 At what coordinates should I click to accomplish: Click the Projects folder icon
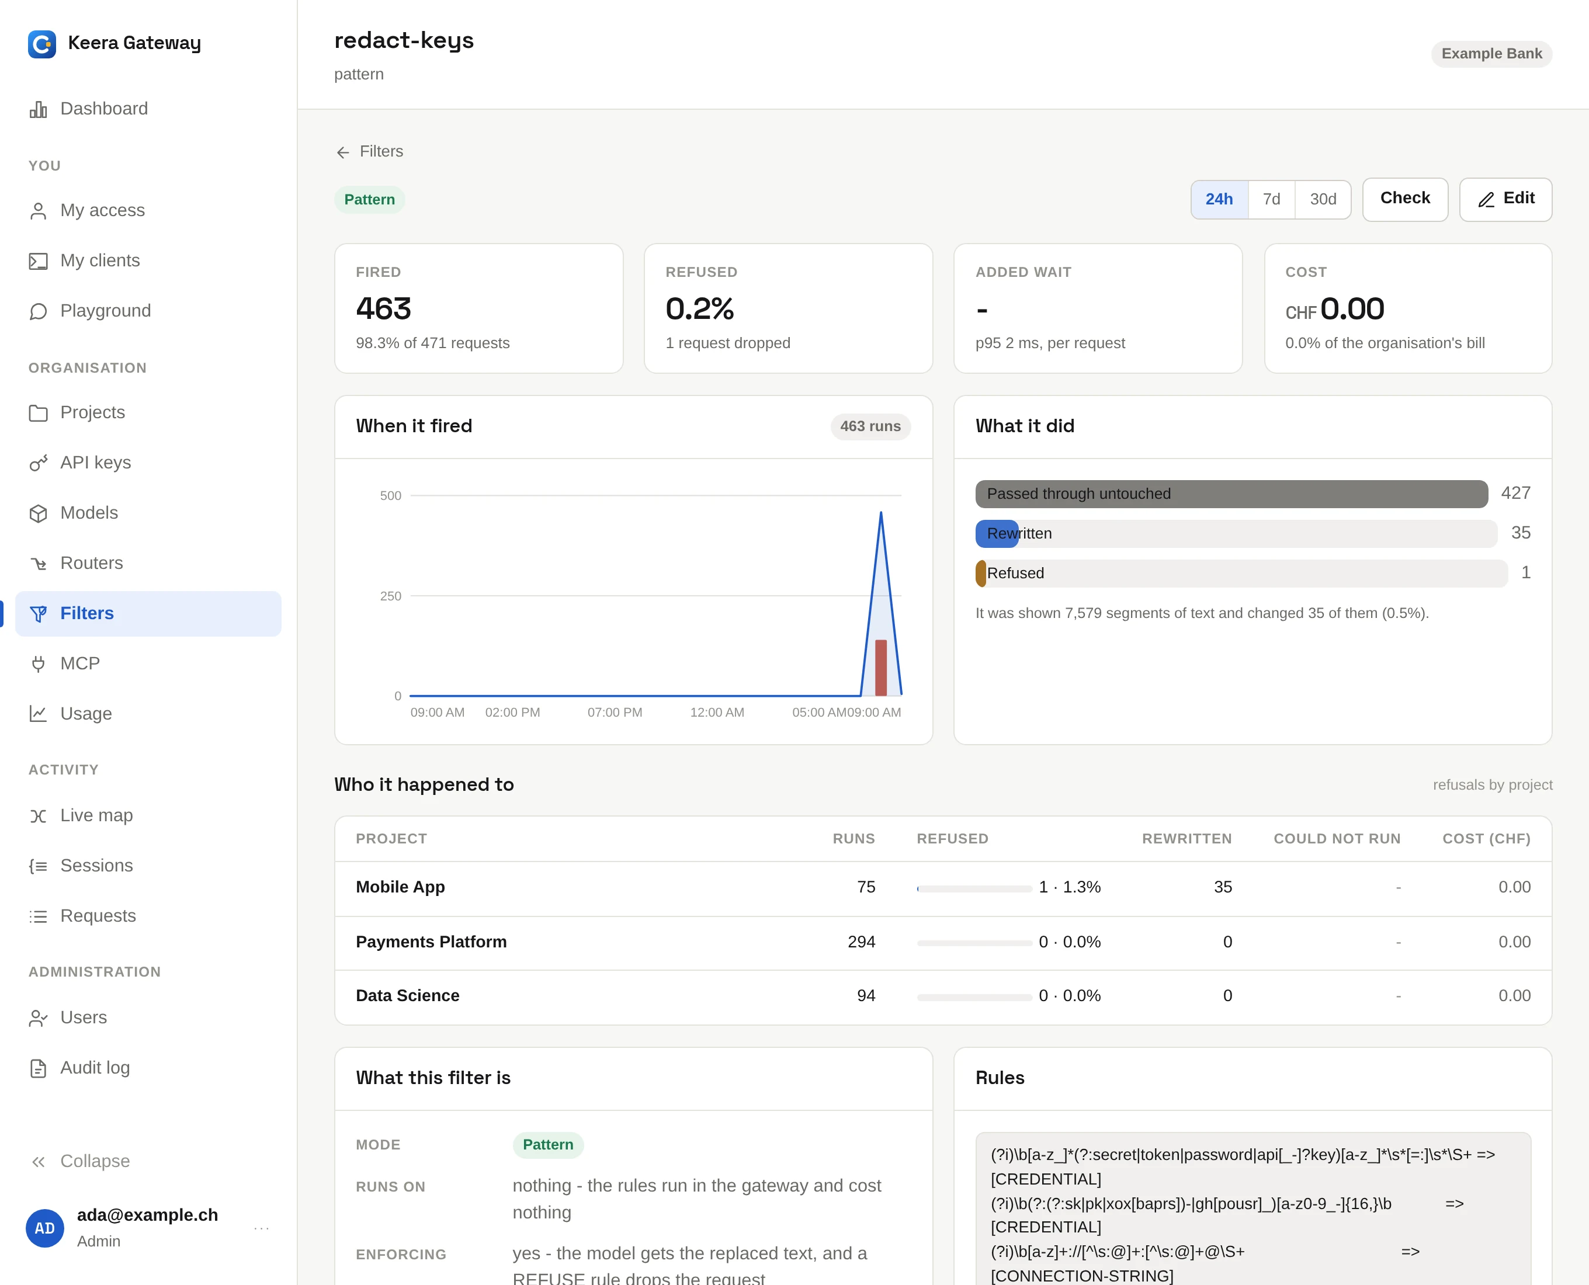pos(39,413)
